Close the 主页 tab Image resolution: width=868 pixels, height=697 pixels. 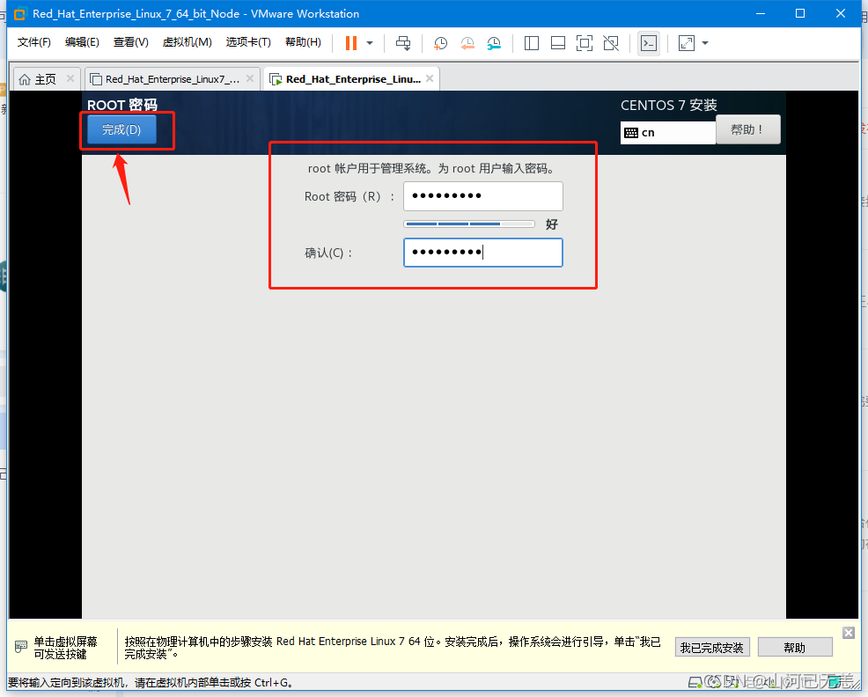[70, 78]
